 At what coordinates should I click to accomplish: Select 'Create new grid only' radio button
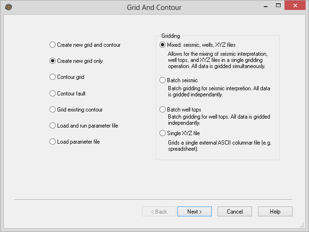click(52, 61)
